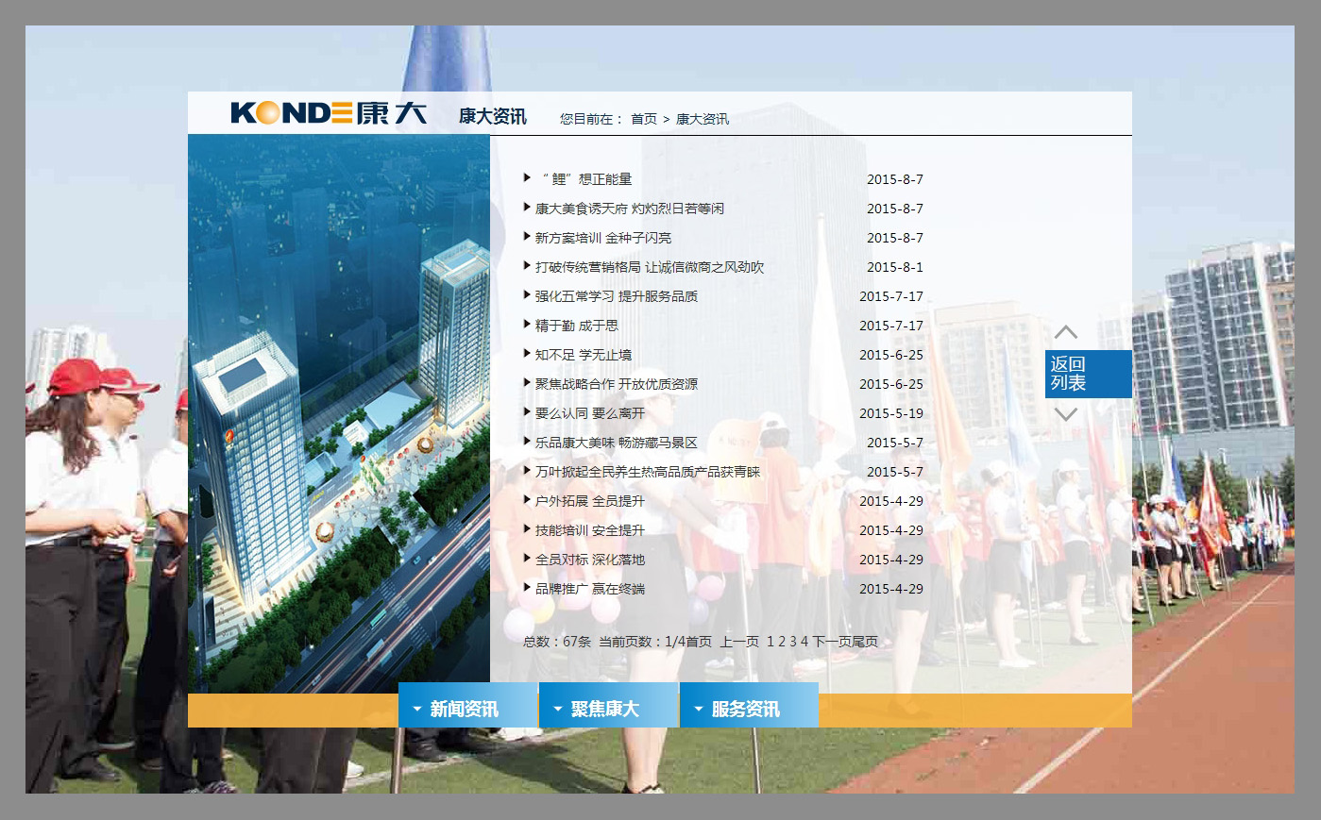Click 康大资讯 in the breadcrumb
The height and width of the screenshot is (820, 1321).
[x=703, y=119]
